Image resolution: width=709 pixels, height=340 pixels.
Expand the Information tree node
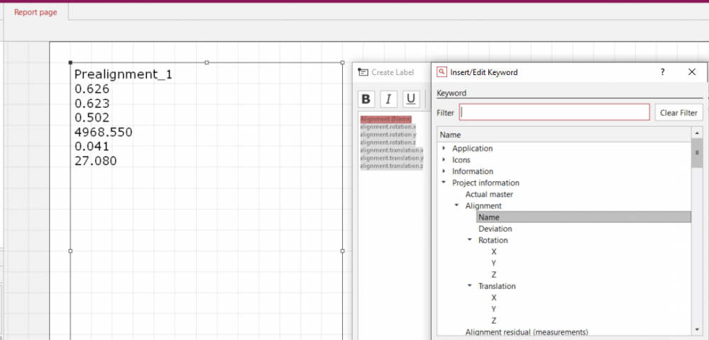444,171
